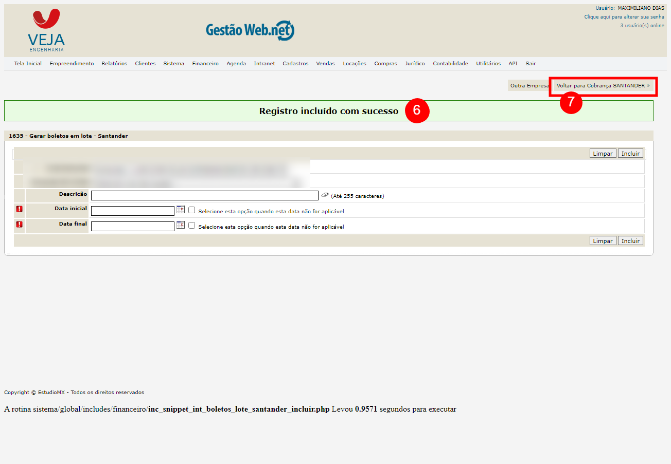Screen dimensions: 671x464
Task: Click Outra Empresa button
Action: coord(528,86)
